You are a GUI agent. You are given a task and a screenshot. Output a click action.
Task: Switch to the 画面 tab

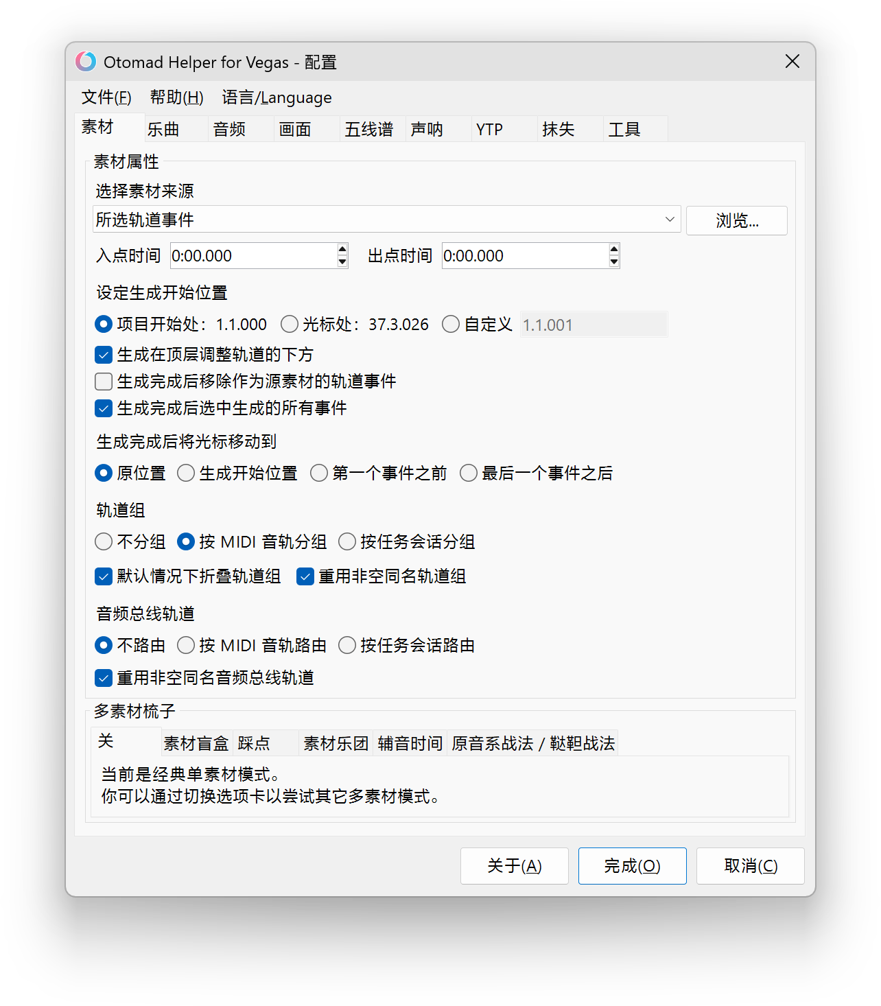point(307,129)
